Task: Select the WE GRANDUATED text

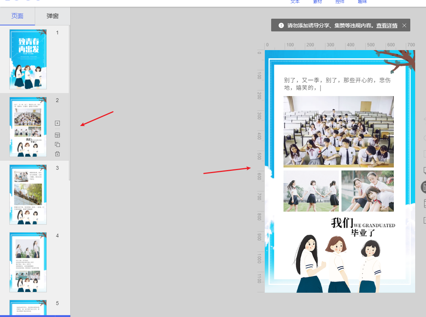Action: (x=374, y=225)
